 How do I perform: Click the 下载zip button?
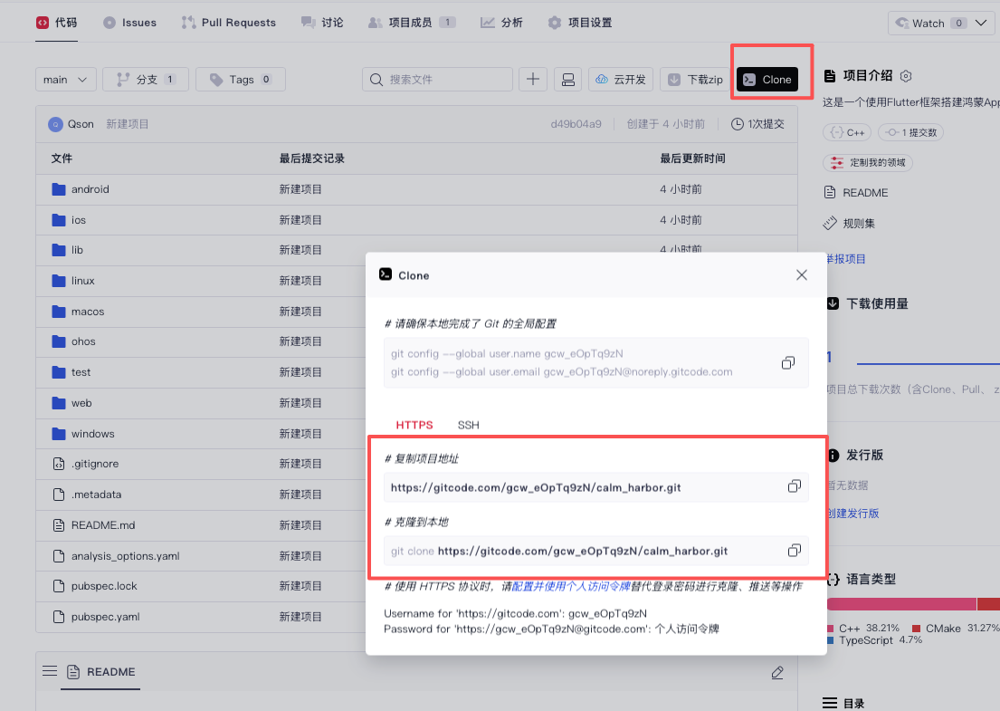pyautogui.click(x=695, y=80)
